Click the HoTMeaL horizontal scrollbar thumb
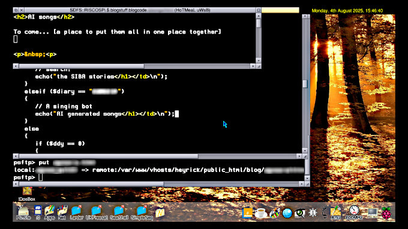This screenshot has height=229, width=408. [x=82, y=67]
